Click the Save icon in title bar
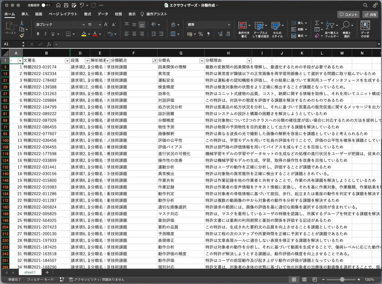The width and height of the screenshot is (382, 284). pyautogui.click(x=66, y=5)
